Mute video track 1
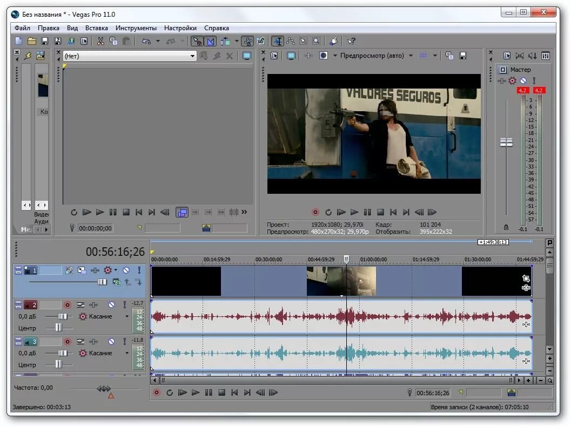The height and width of the screenshot is (427, 571). (x=126, y=270)
